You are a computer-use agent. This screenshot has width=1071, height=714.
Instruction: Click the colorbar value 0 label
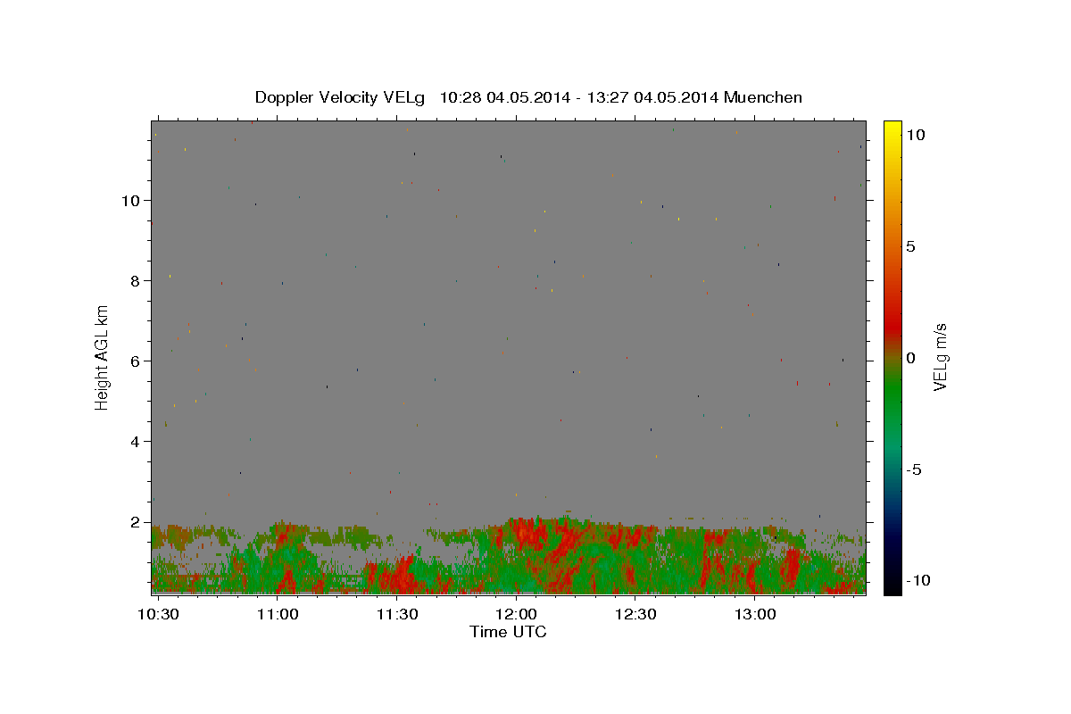[910, 358]
